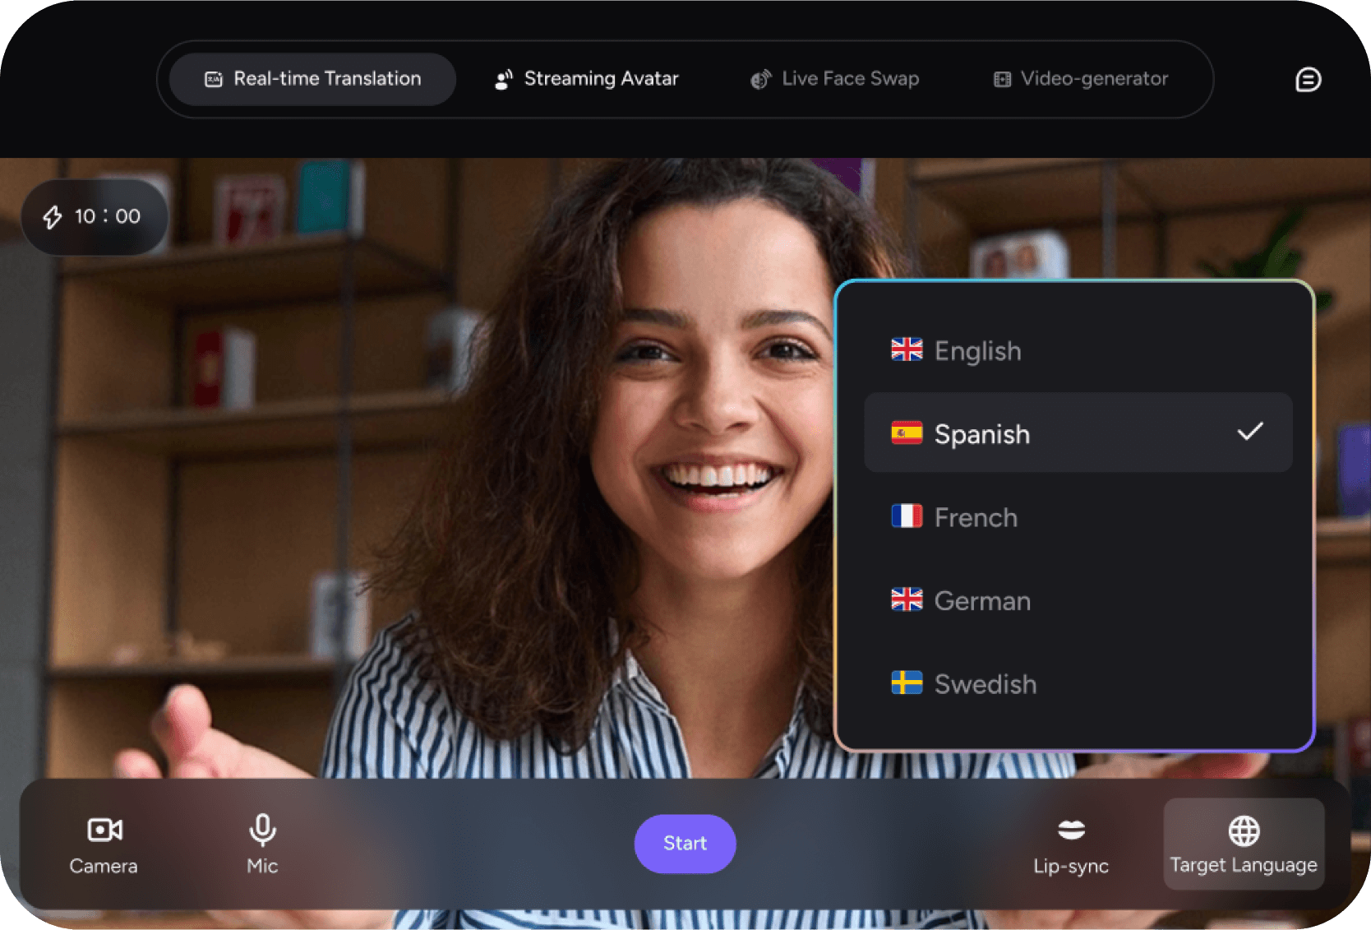Mute the microphone icon
Screen dimensions: 1371x930
[x=262, y=830]
